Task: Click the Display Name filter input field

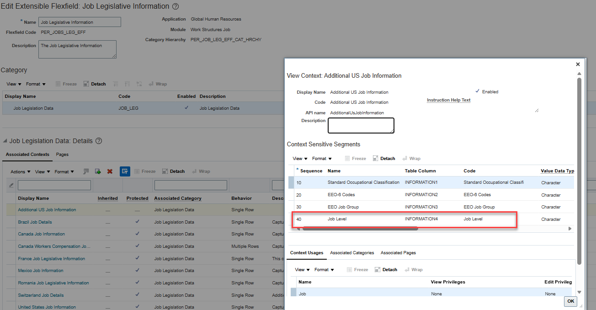Action: 54,185
